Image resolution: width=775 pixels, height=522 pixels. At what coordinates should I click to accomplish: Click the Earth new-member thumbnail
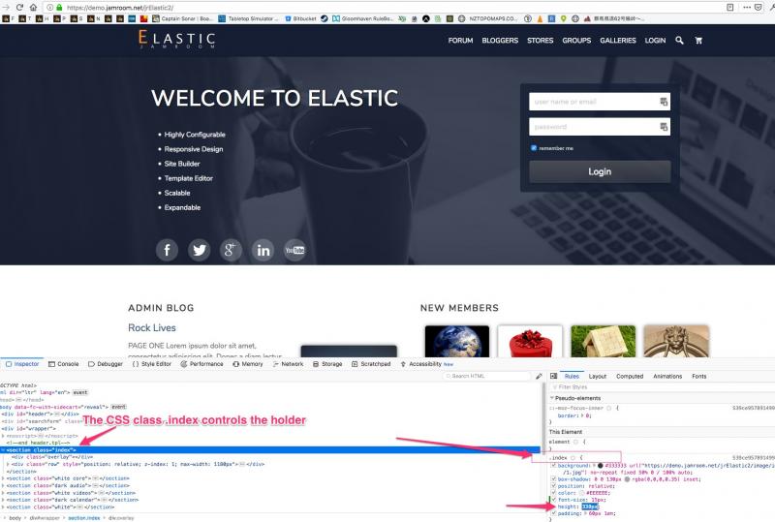coord(457,341)
